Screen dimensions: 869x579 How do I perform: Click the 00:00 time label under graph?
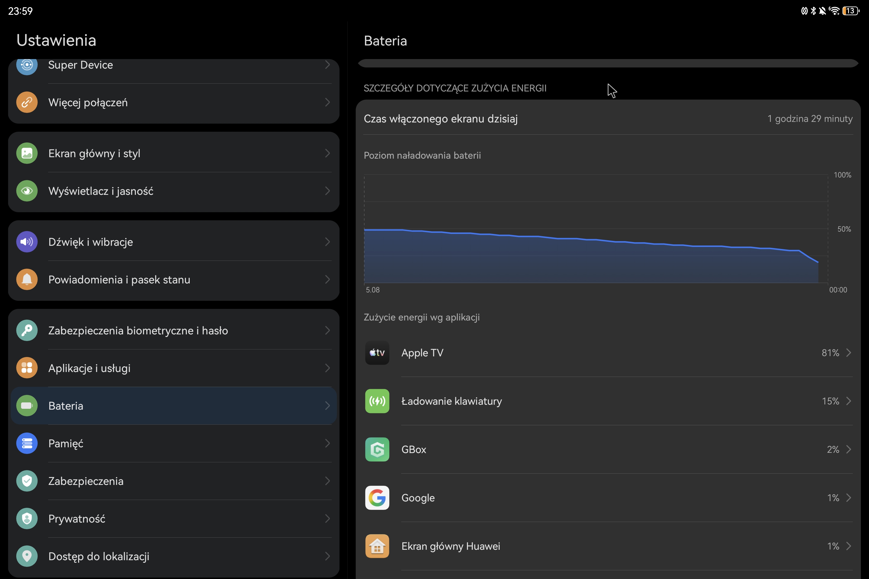(x=838, y=290)
